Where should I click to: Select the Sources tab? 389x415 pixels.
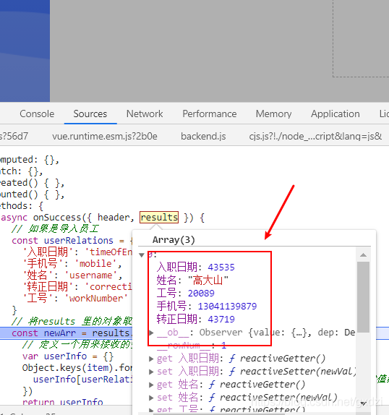click(90, 114)
